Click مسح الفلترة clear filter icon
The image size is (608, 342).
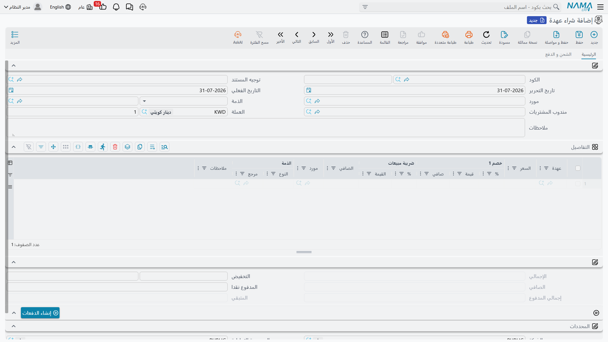click(x=259, y=35)
